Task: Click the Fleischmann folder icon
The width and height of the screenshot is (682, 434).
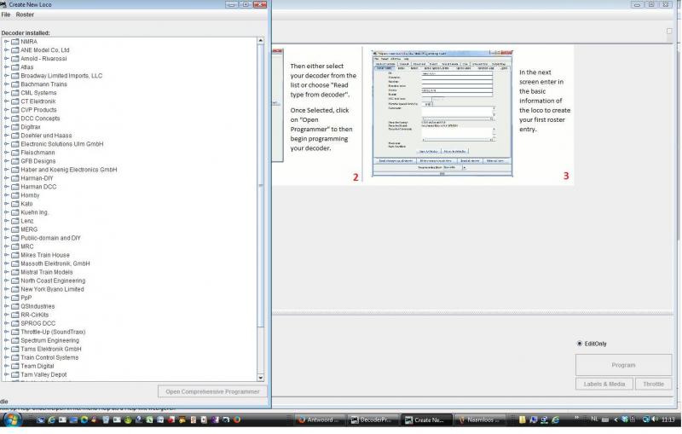Action: point(15,153)
